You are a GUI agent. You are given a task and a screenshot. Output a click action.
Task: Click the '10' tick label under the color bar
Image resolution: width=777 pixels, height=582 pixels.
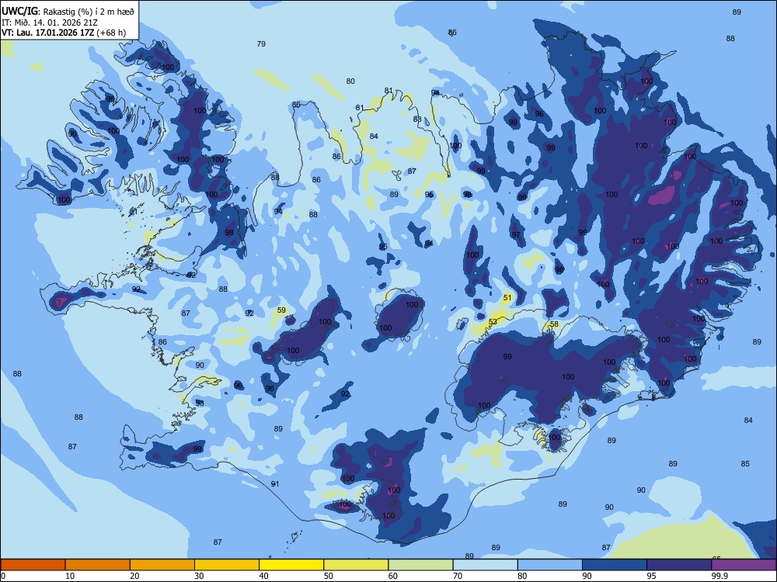click(x=70, y=576)
